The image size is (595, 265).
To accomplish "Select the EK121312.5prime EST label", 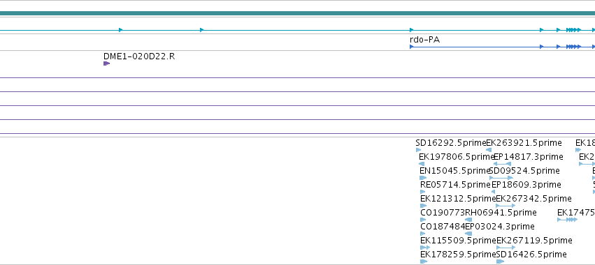I will pos(458,199).
